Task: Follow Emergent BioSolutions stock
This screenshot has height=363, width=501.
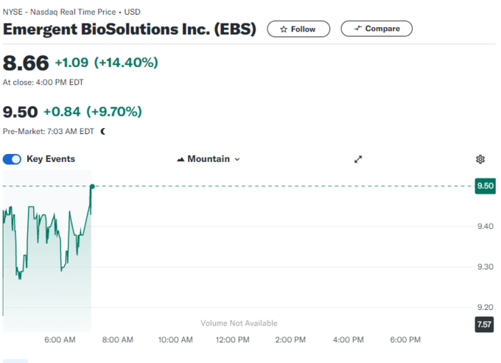Action: coord(298,29)
